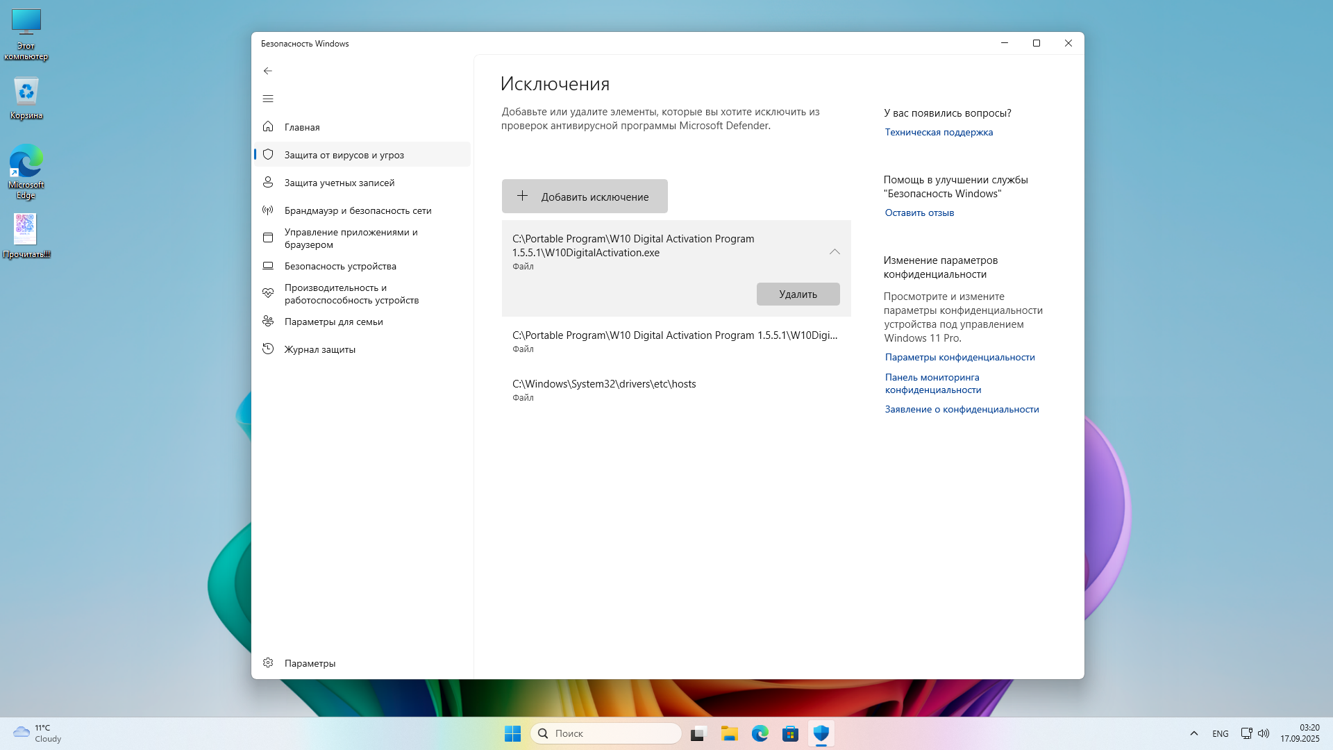Collapse the W10DigitalActivation.exe exclusion chevron

[835, 251]
